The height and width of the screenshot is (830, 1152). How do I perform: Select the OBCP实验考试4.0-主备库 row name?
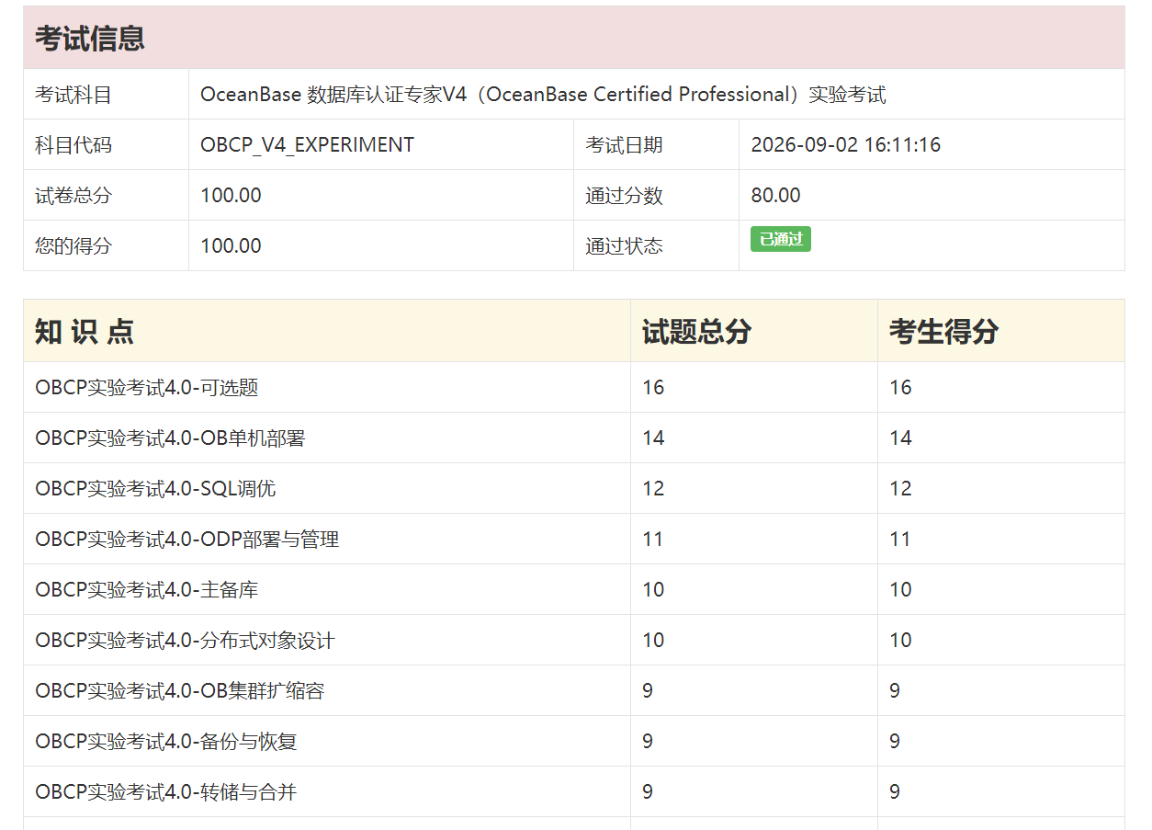pyautogui.click(x=147, y=590)
